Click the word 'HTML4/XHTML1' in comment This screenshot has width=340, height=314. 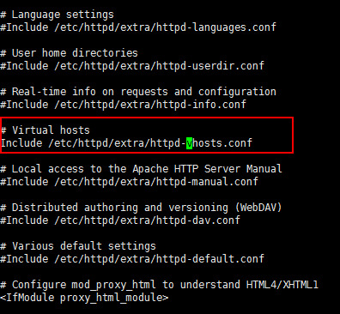click(282, 285)
